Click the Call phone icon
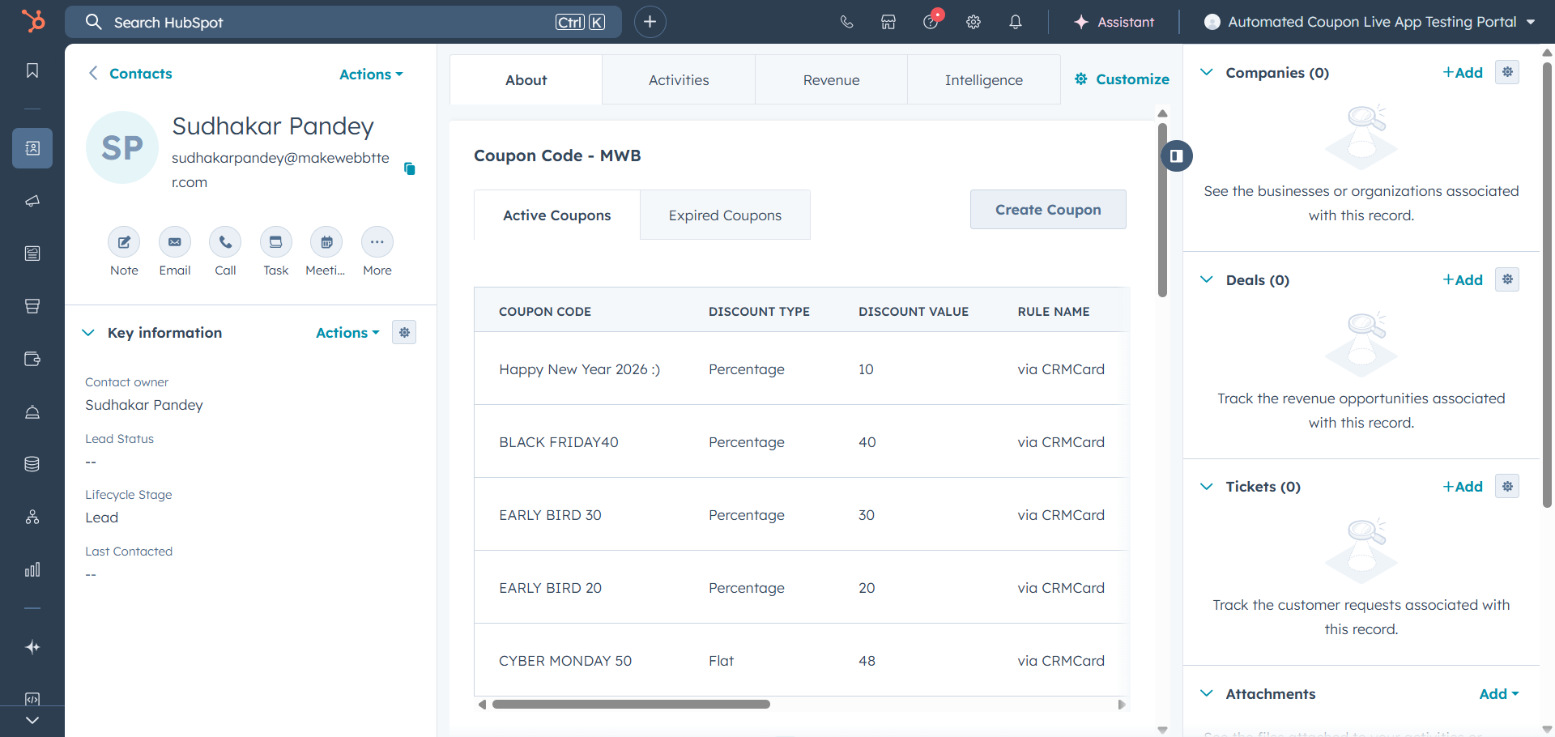 [x=225, y=242]
